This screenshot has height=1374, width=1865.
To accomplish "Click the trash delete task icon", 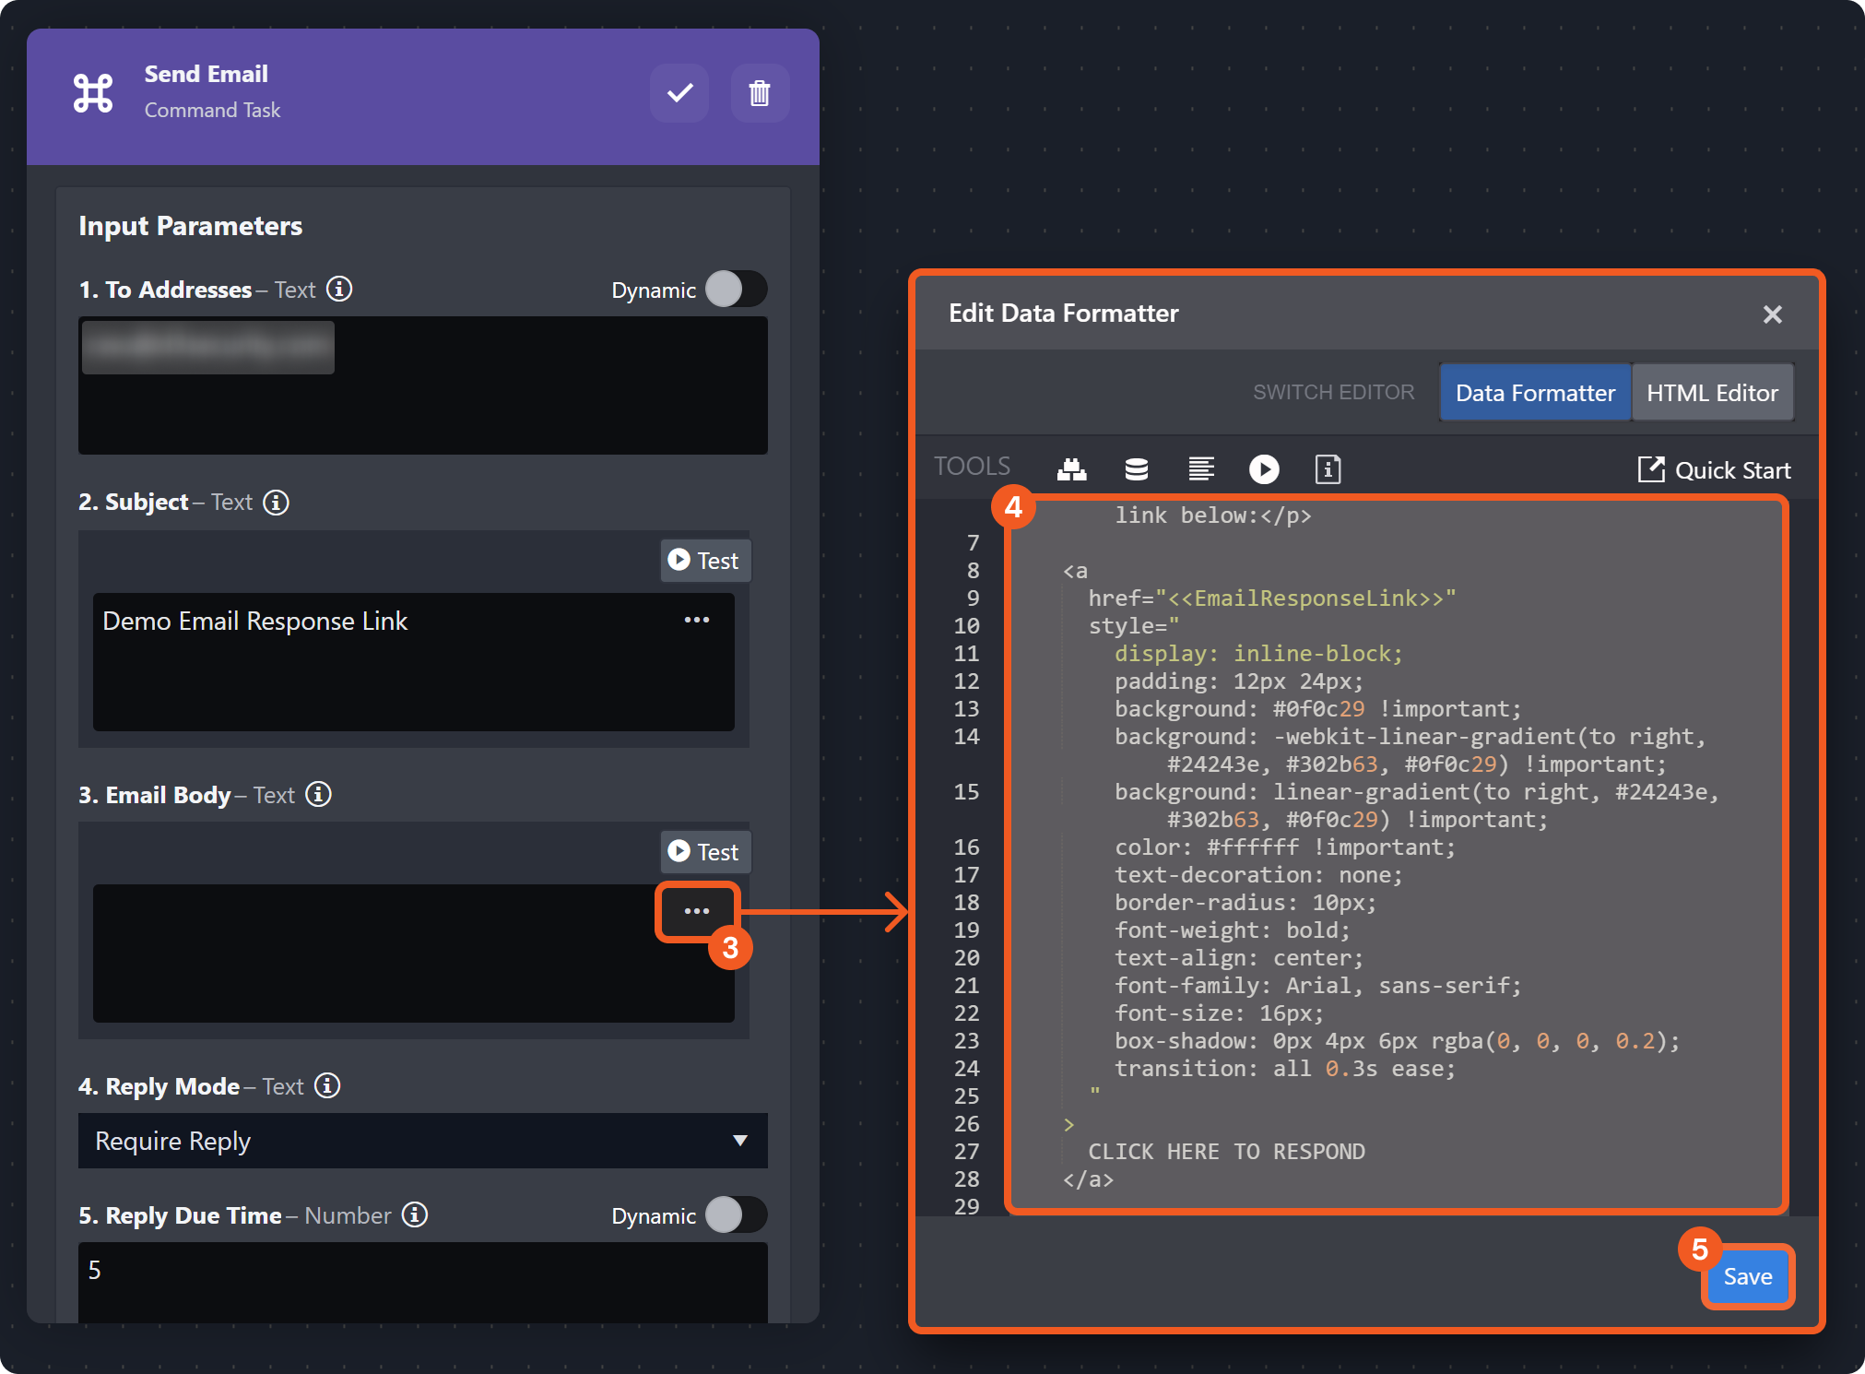I will (760, 93).
